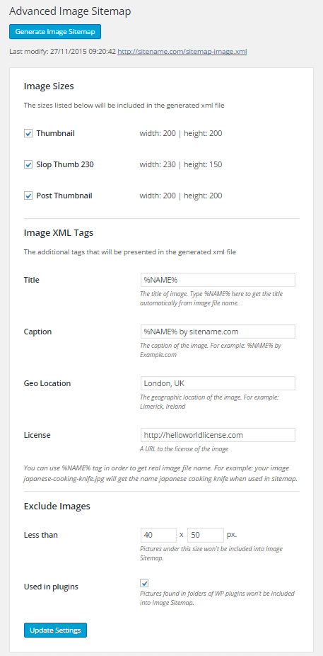Uncheck the Thumbnail size checkbox
The image size is (323, 656).
(28, 134)
